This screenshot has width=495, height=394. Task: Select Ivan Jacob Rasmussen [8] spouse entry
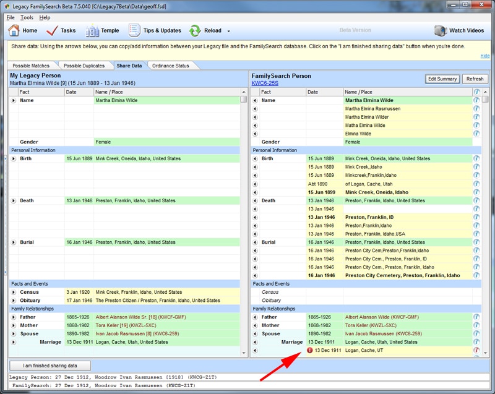pyautogui.click(x=137, y=334)
